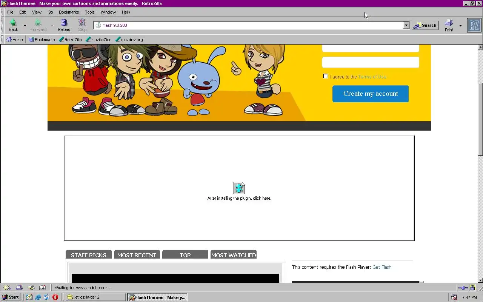Reload the current page

point(64,25)
